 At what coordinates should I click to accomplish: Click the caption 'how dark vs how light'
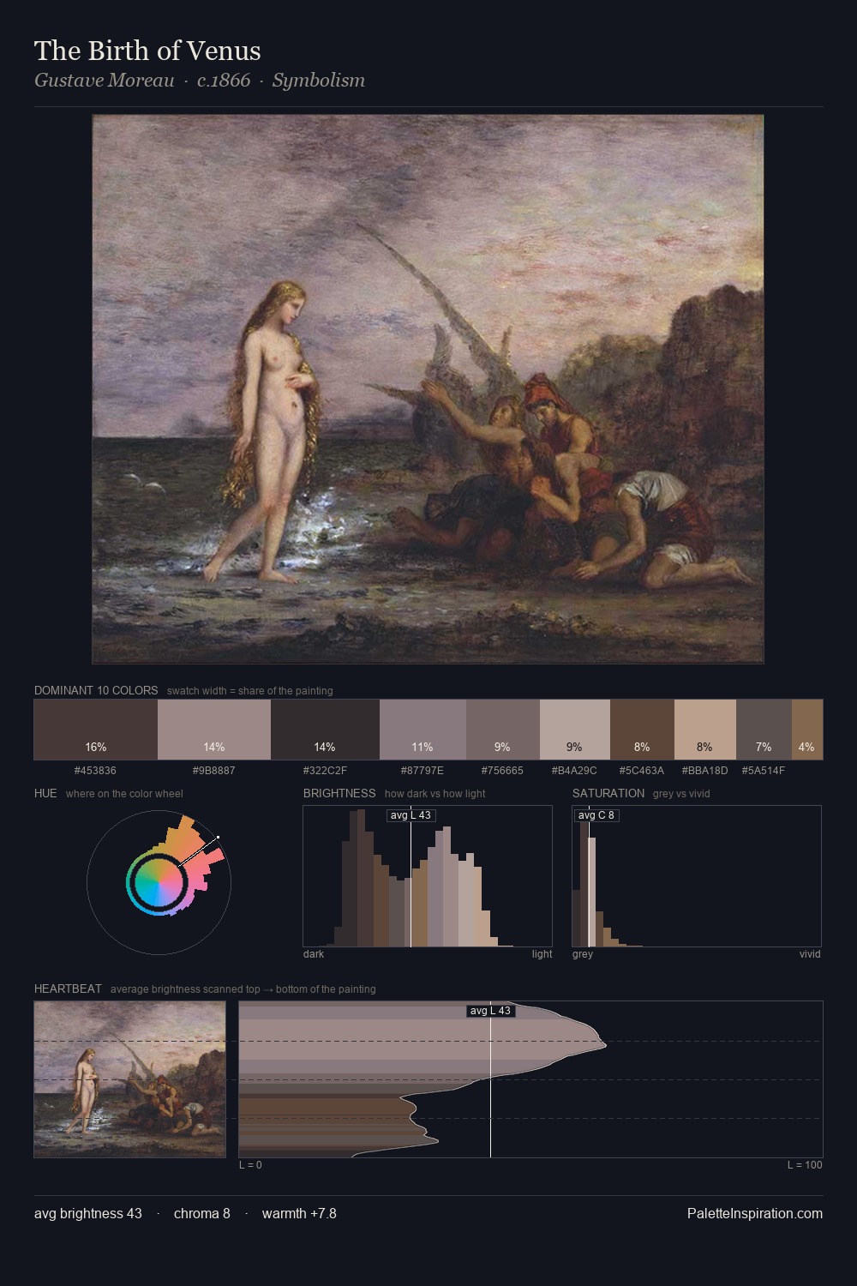tap(435, 794)
